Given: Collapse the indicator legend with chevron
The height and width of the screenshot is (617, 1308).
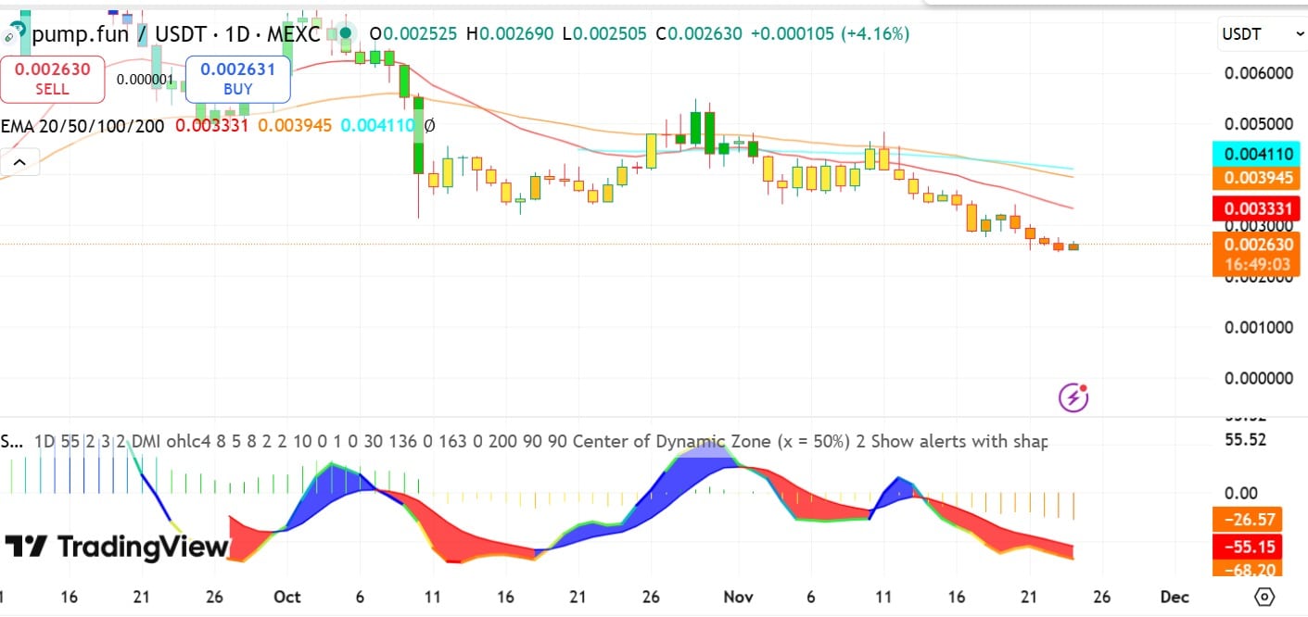Looking at the screenshot, I should coord(19,165).
